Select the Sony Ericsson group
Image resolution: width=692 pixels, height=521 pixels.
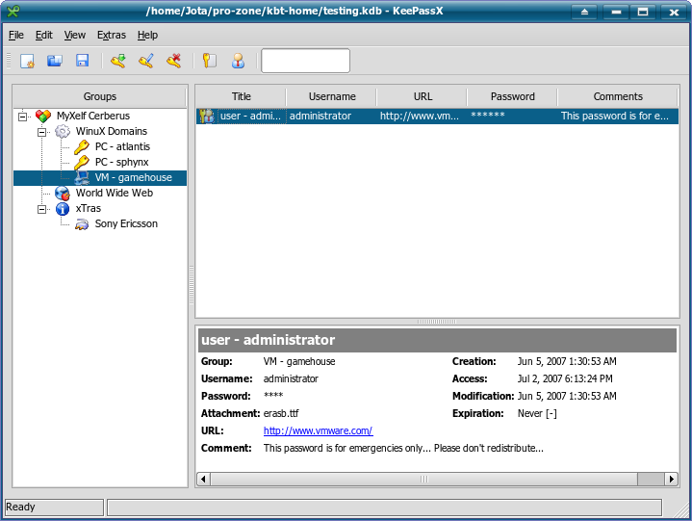126,224
